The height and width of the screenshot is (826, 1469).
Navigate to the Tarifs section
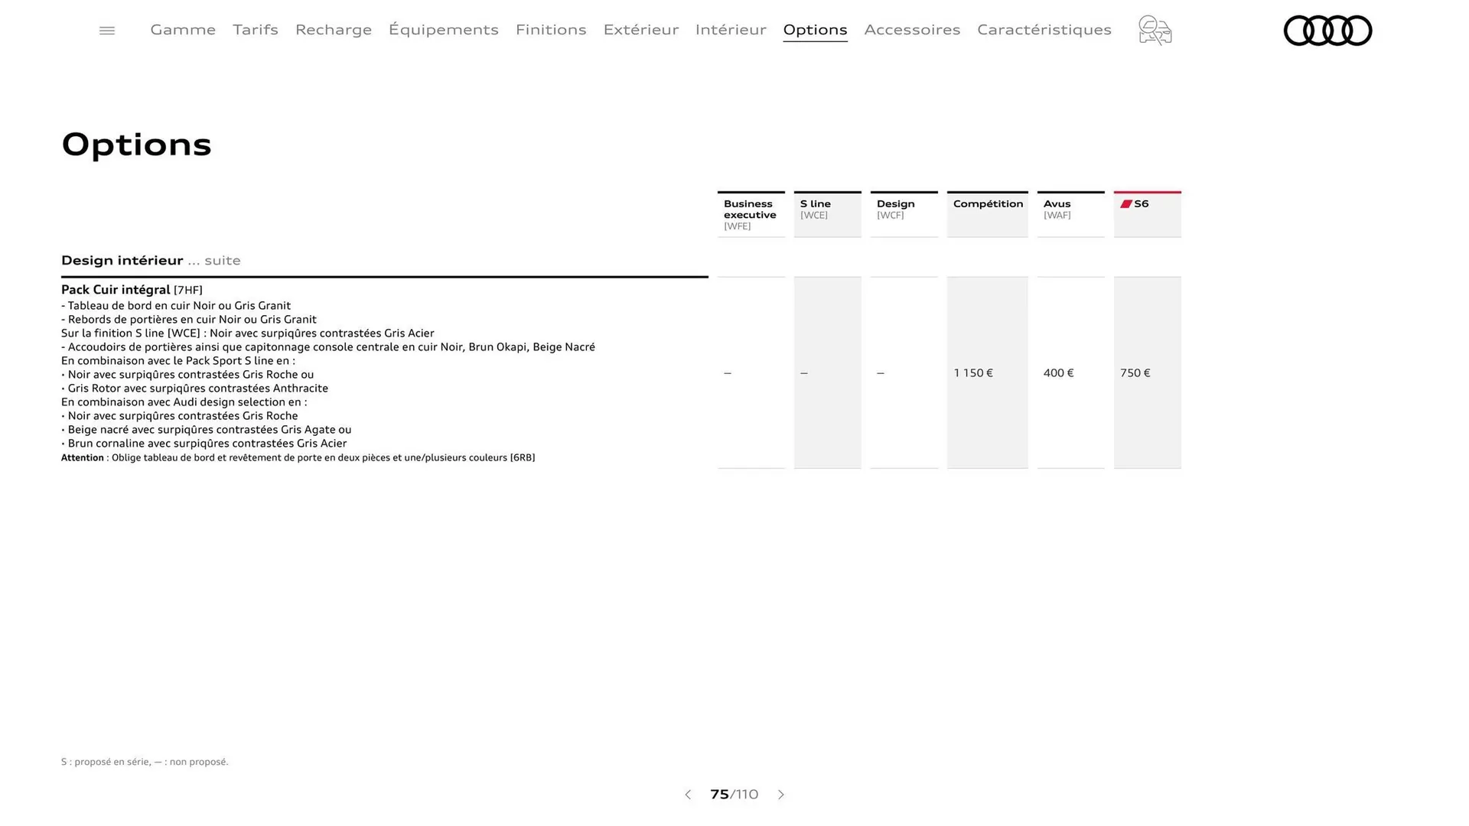[x=255, y=30]
